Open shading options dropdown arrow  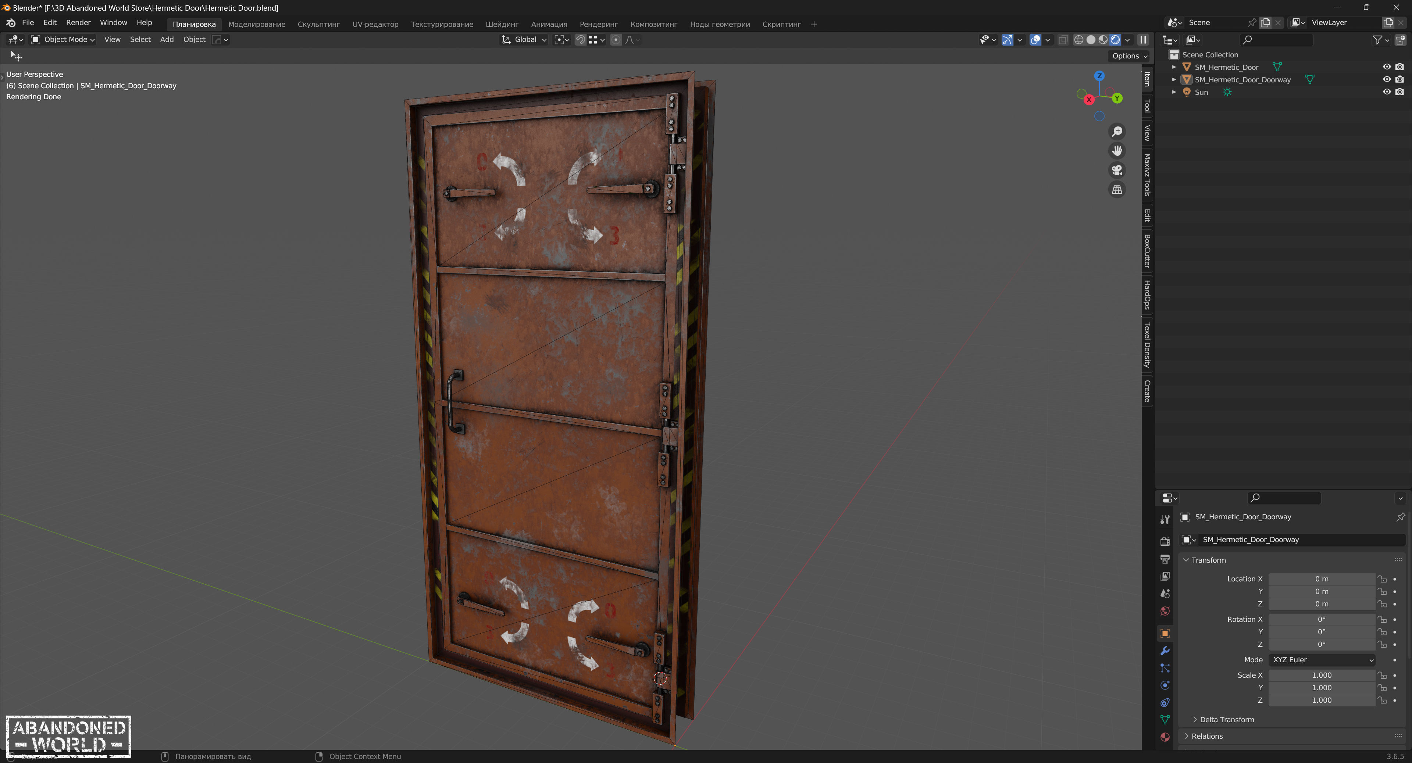coord(1127,40)
